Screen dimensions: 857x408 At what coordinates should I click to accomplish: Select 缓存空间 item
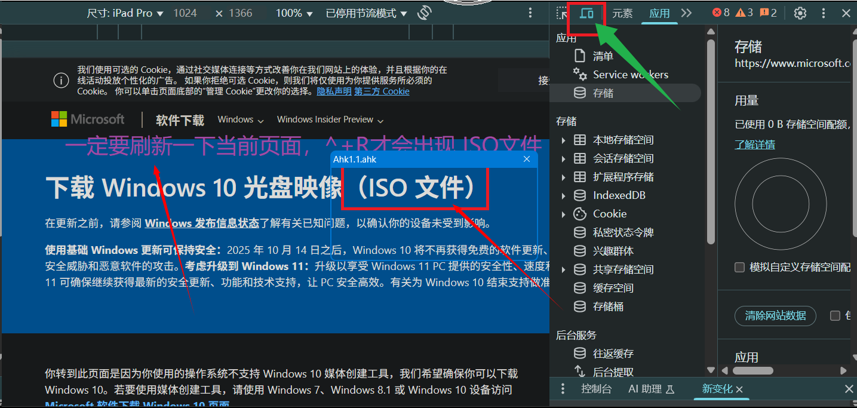pyautogui.click(x=613, y=288)
